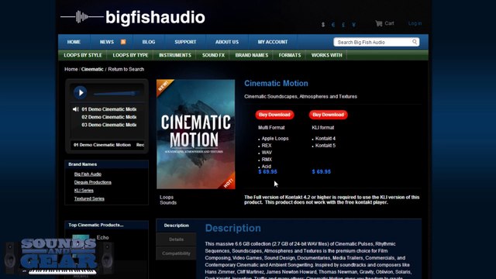The width and height of the screenshot is (496, 279).
Task: Open the NEWS menu item
Action: point(107,42)
